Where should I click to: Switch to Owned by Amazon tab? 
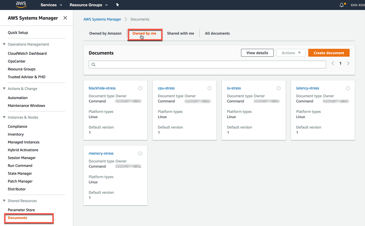pos(105,33)
